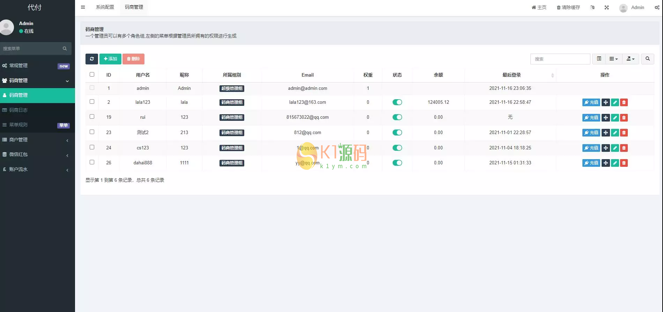Click the balance 124005.12 cell

pyautogui.click(x=438, y=102)
